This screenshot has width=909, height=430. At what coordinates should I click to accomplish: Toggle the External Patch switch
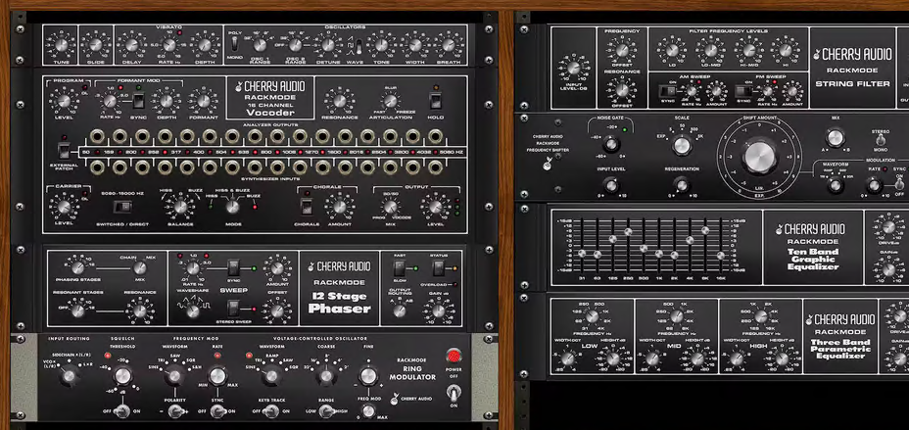click(64, 150)
